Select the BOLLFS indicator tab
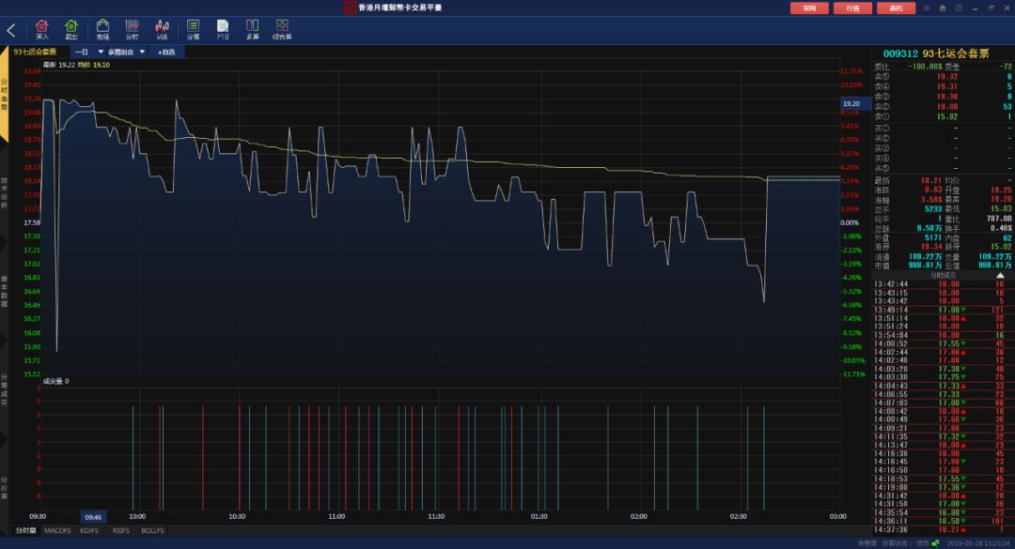Screen dimensions: 1015x549 click(153, 530)
